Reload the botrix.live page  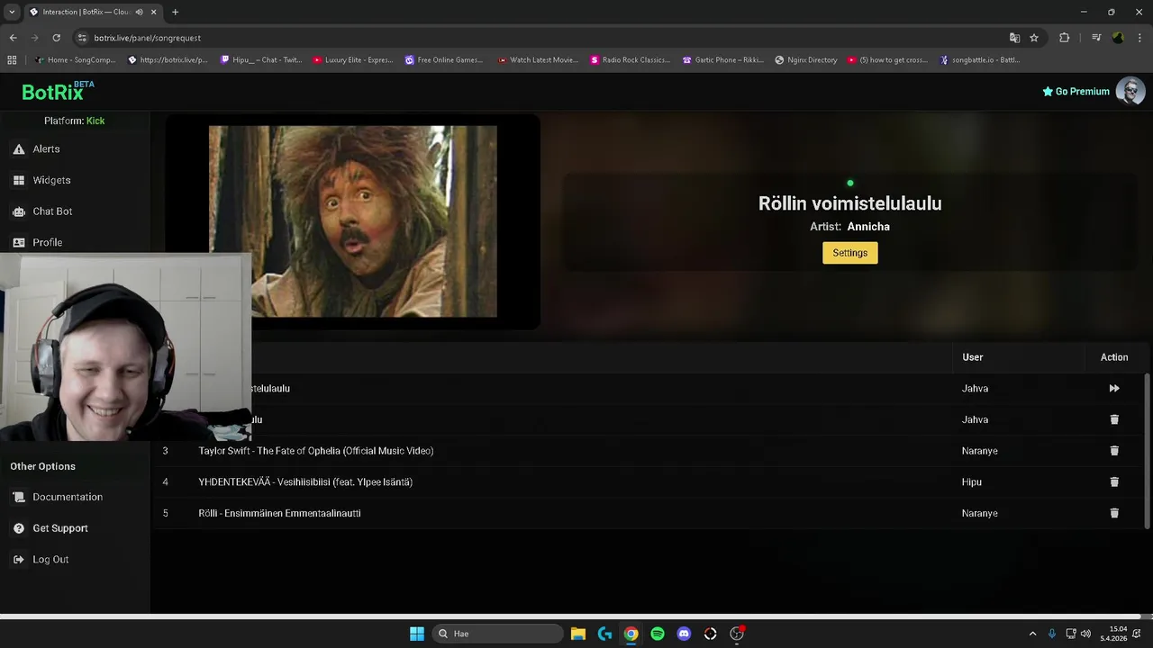(56, 38)
